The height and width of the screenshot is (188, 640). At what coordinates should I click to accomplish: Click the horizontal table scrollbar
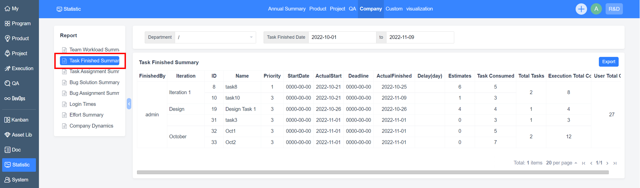(373, 172)
